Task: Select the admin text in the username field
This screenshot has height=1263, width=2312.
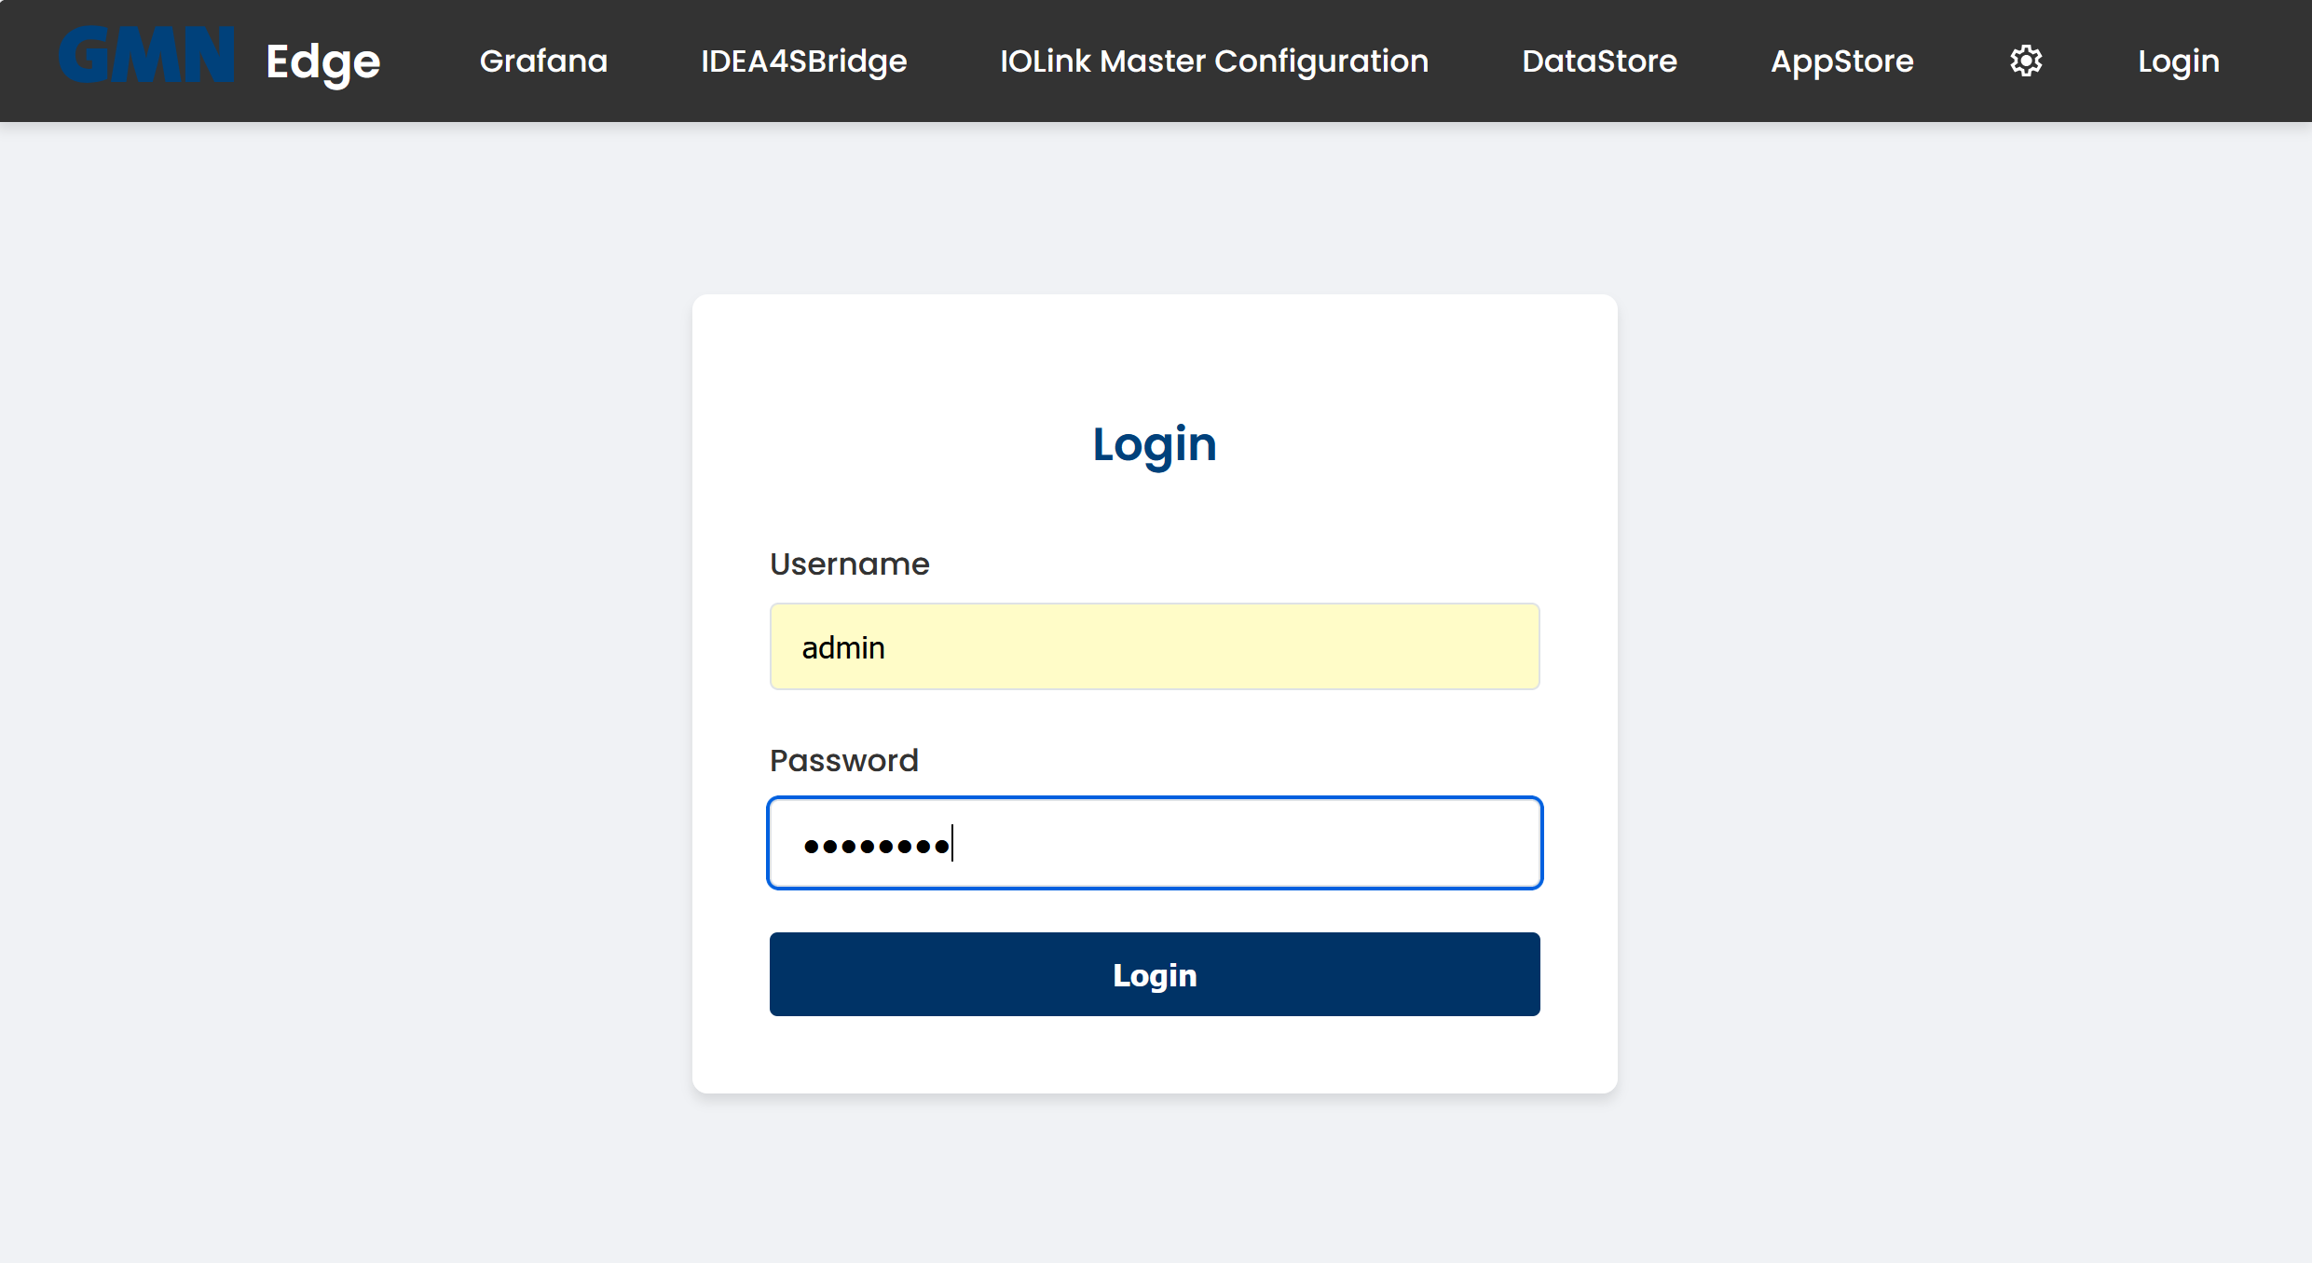Action: (x=842, y=646)
